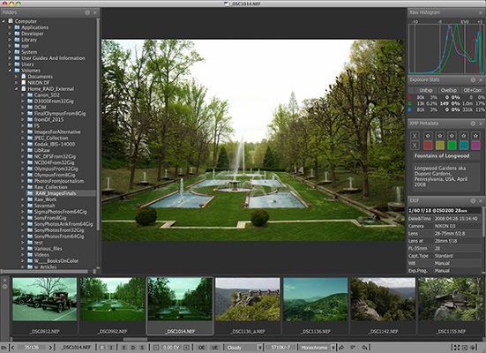486x353 pixels.
Task: Apply the green color label swatch
Action: click(452, 145)
